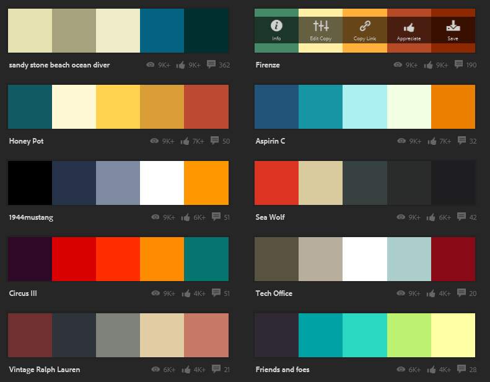Select the white swatch in 1944mustang palette
Screen dimensions: 490x382
click(162, 183)
